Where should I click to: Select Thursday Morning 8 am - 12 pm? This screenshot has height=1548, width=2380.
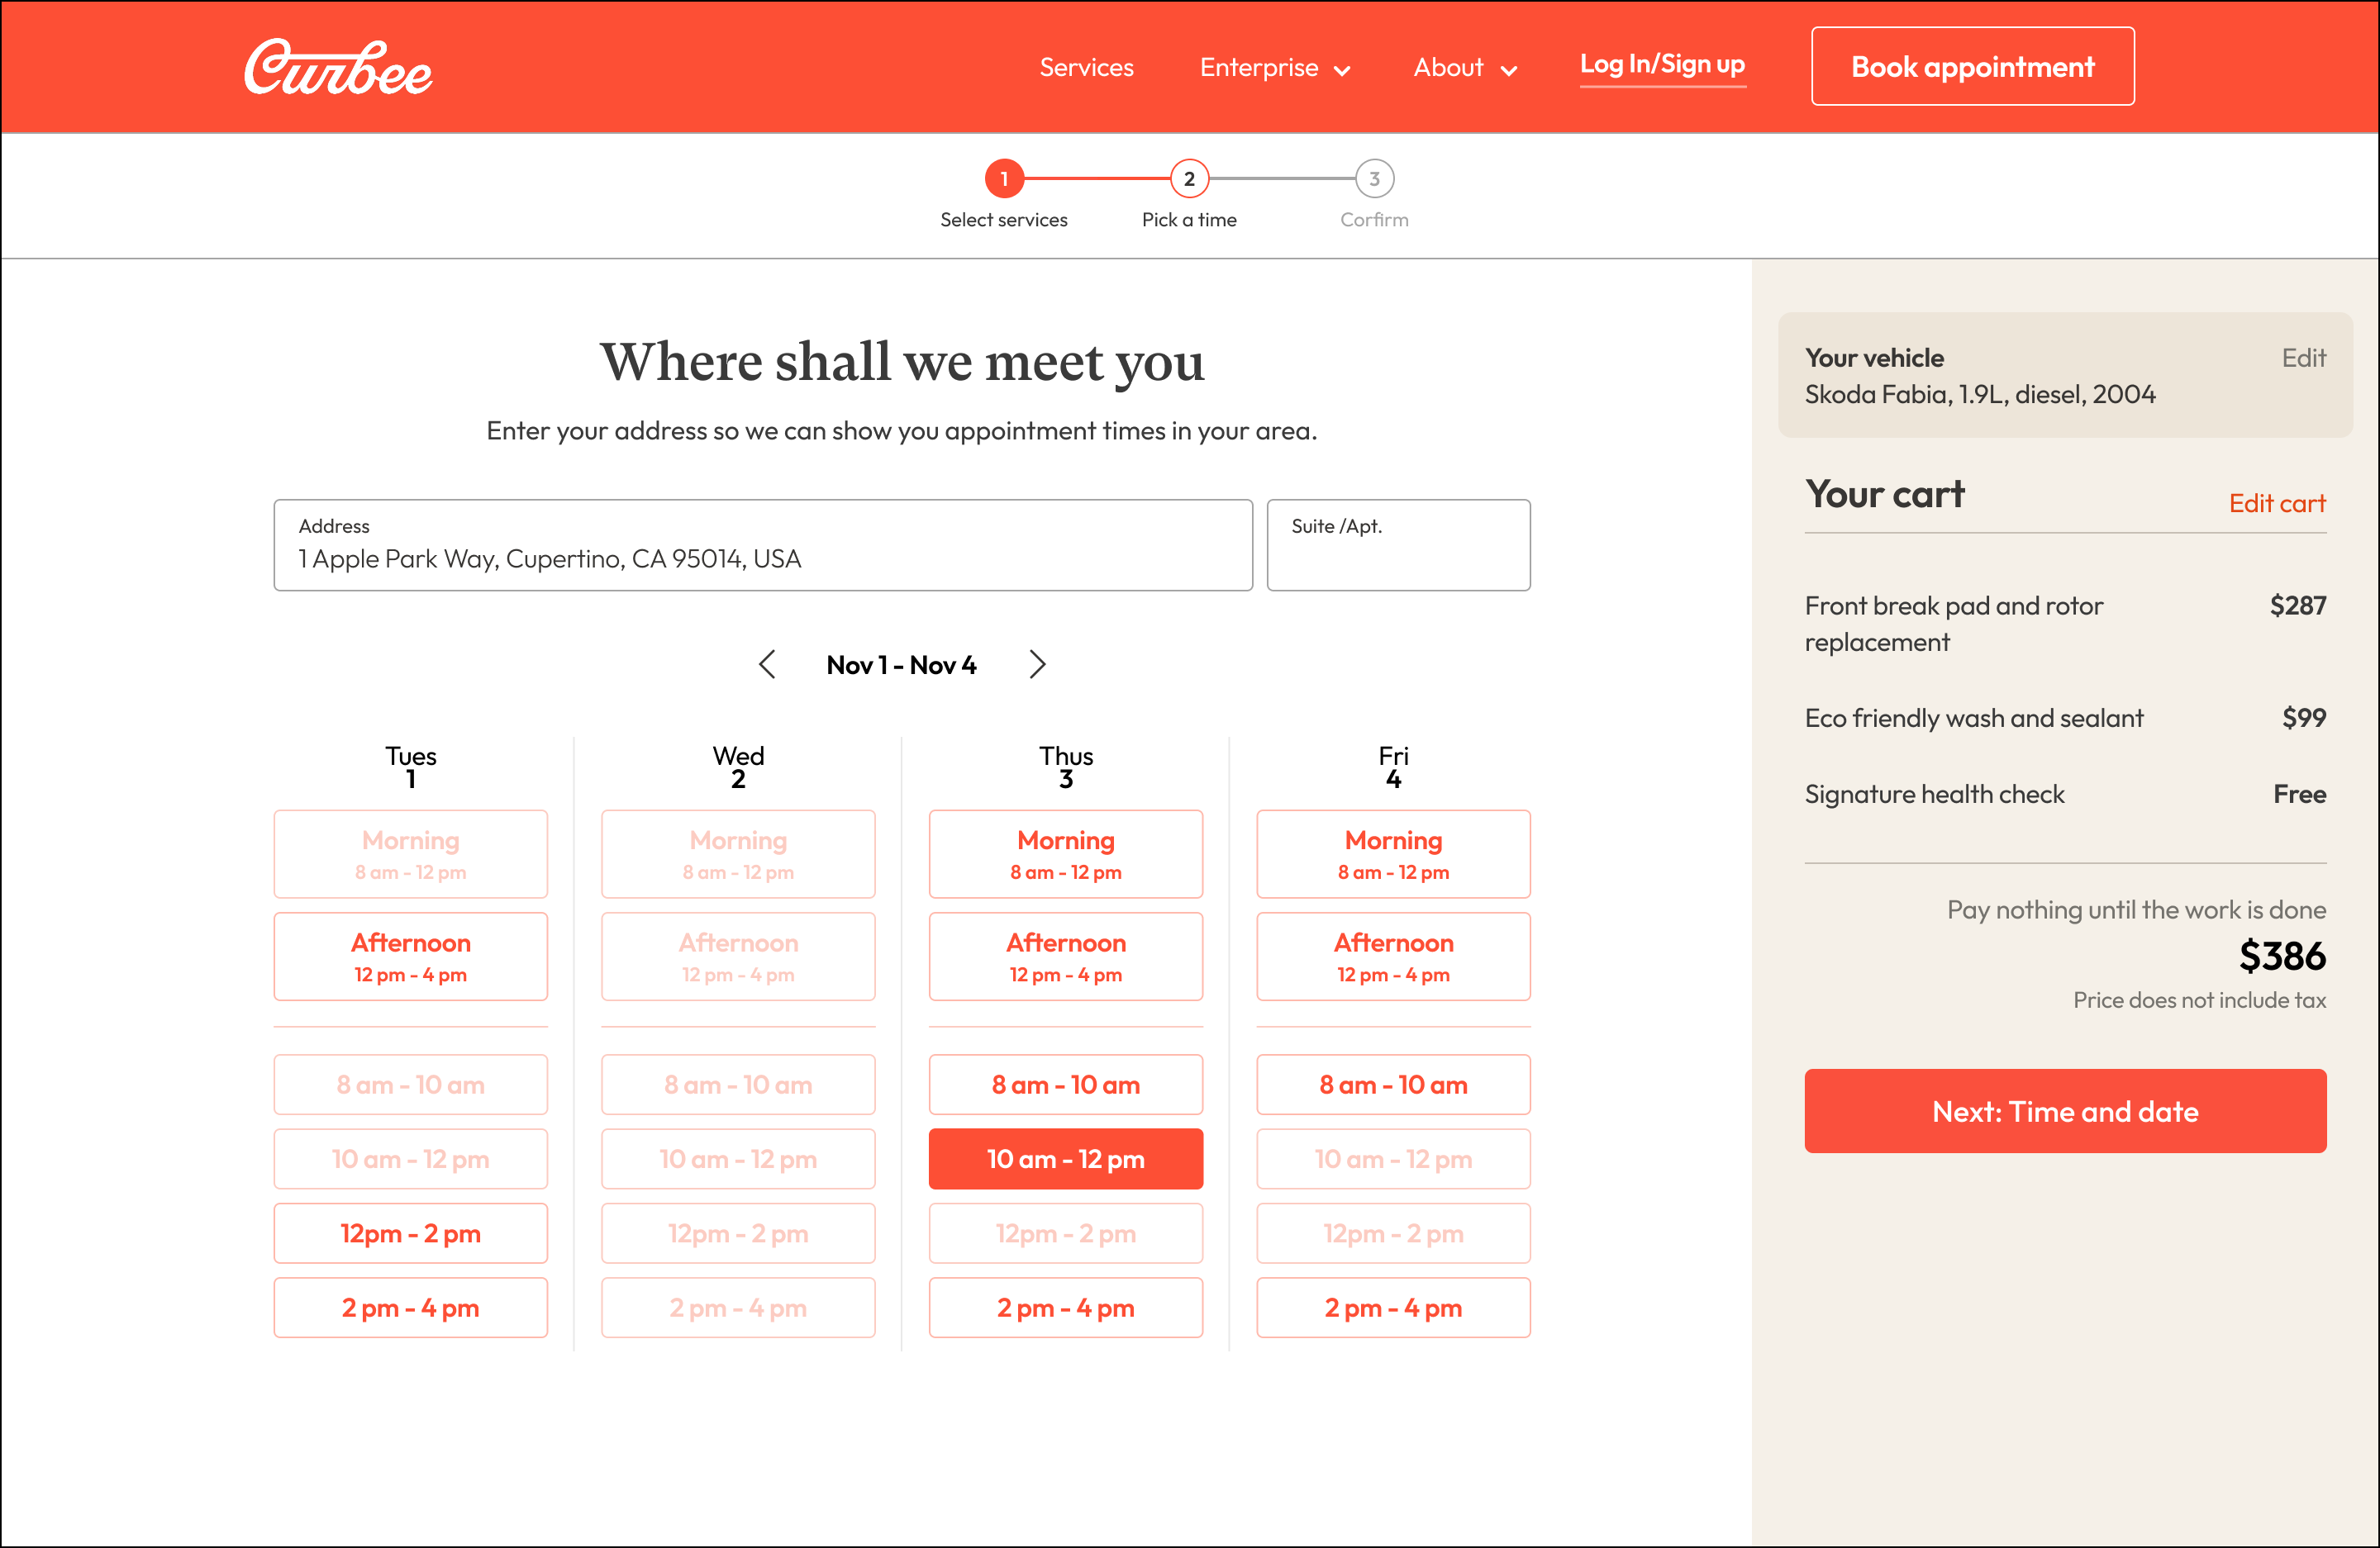[x=1066, y=854]
